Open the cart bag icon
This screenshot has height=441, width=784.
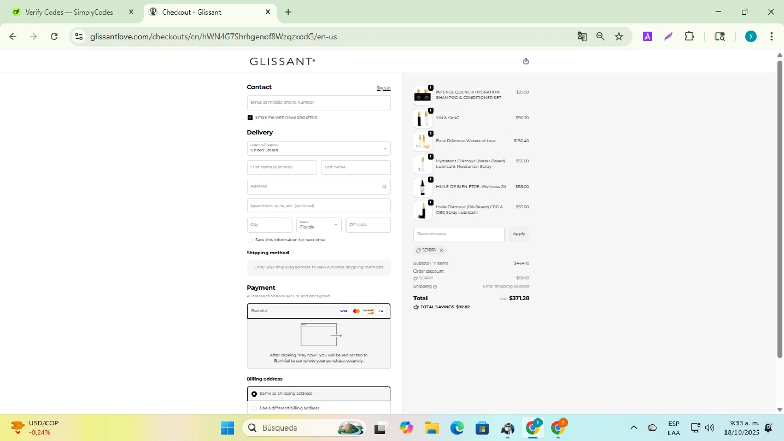tap(526, 61)
